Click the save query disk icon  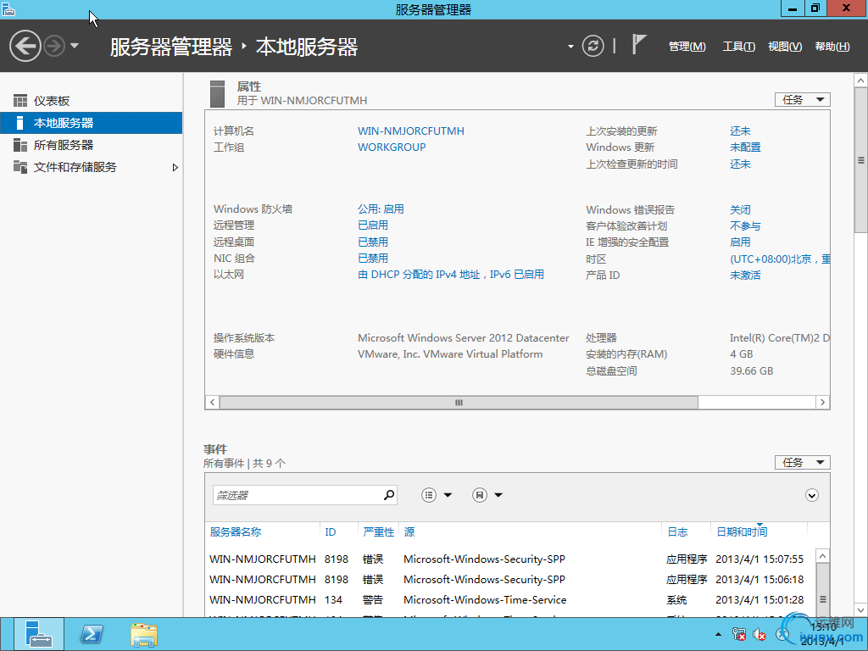pos(480,495)
